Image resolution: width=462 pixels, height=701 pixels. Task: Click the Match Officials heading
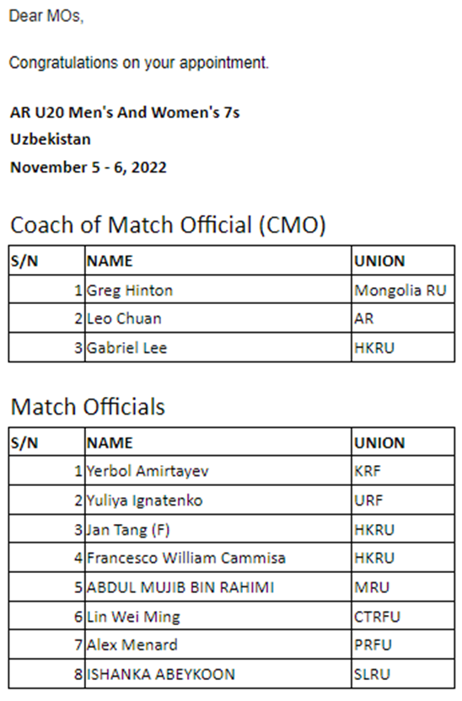click(88, 407)
